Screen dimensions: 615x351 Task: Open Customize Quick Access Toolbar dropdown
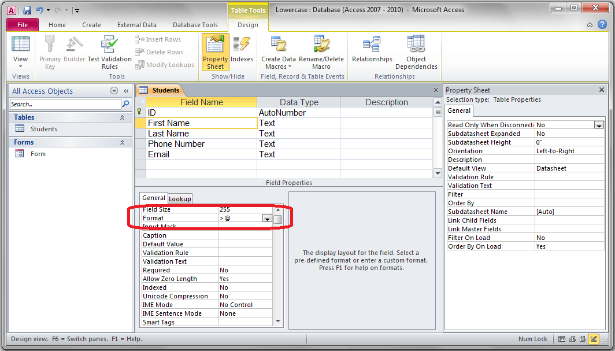pyautogui.click(x=77, y=10)
